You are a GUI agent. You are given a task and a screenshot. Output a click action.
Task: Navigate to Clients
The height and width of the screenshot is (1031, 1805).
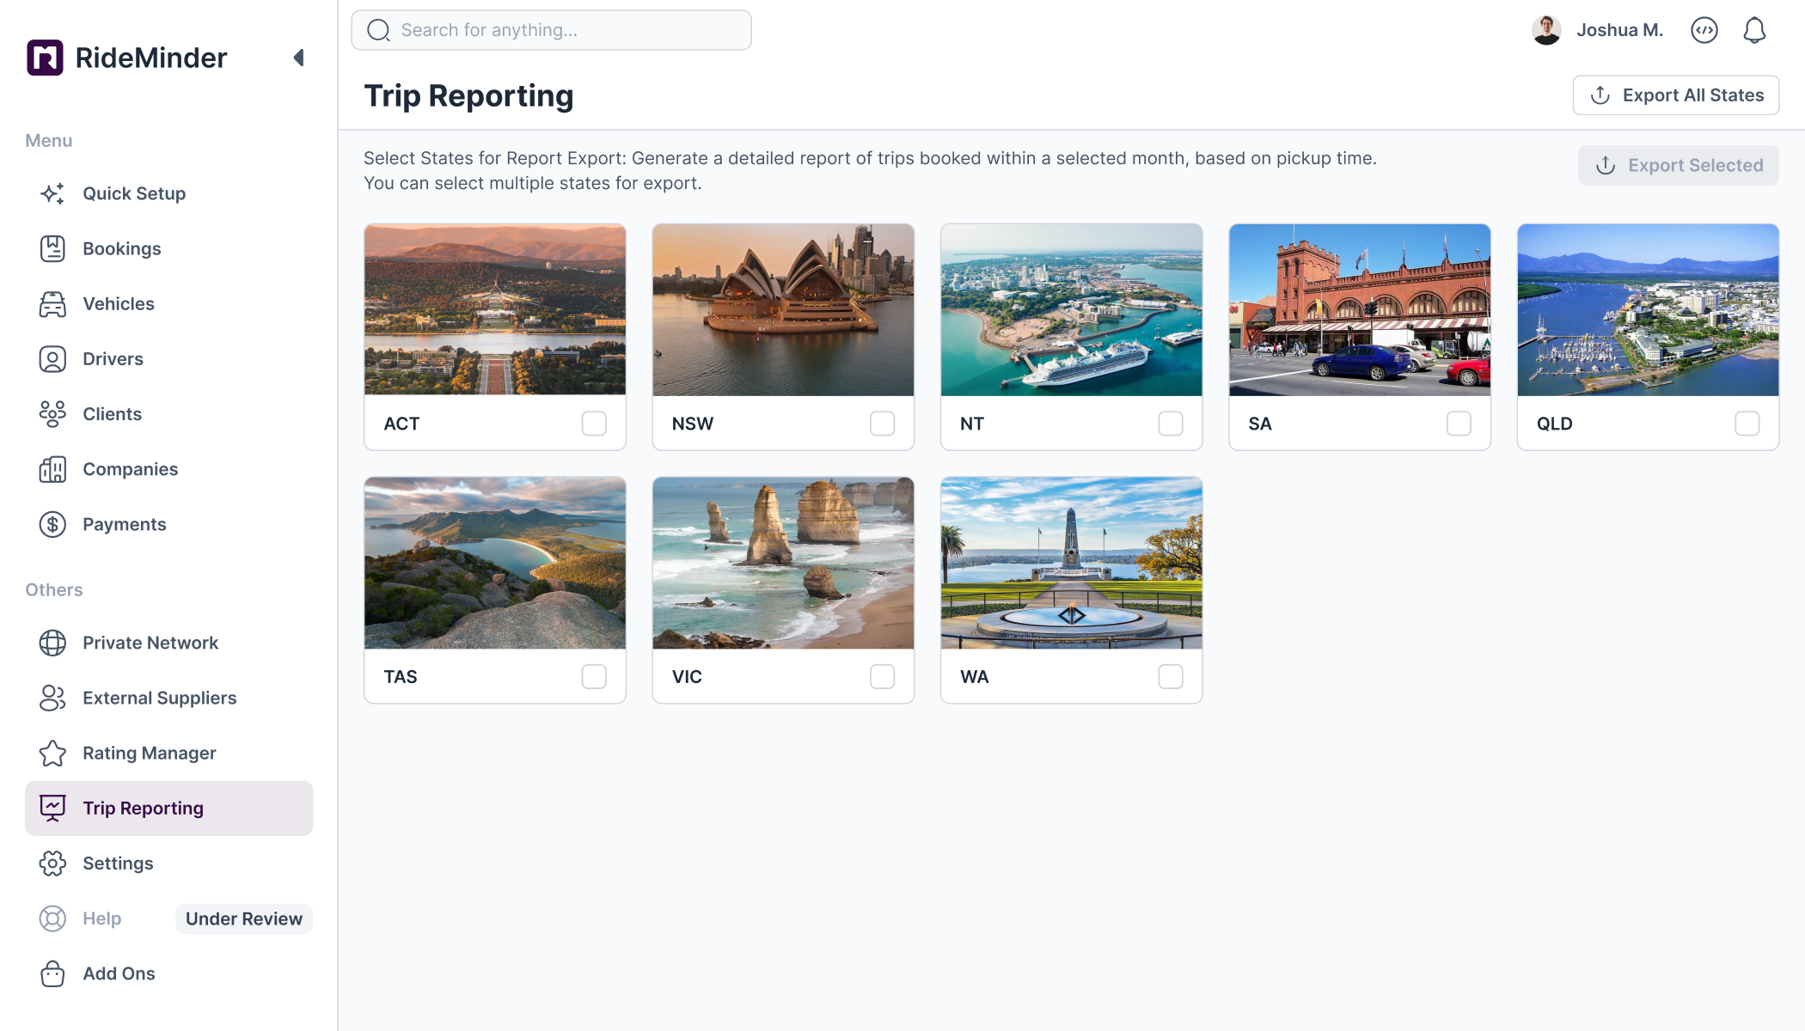pos(169,413)
